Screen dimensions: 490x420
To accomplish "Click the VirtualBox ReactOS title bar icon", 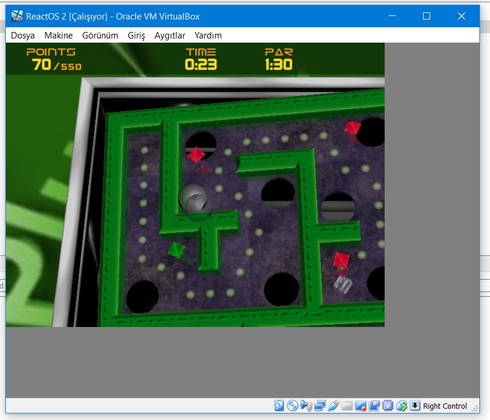I will pos(17,16).
